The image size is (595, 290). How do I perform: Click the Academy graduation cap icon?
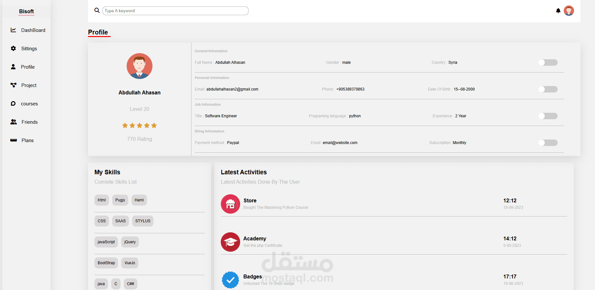point(230,242)
